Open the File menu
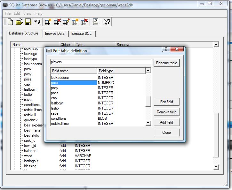 tap(8, 13)
